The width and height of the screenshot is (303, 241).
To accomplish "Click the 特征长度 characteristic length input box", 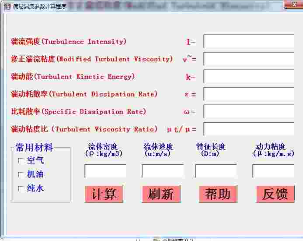I will click(216, 171).
